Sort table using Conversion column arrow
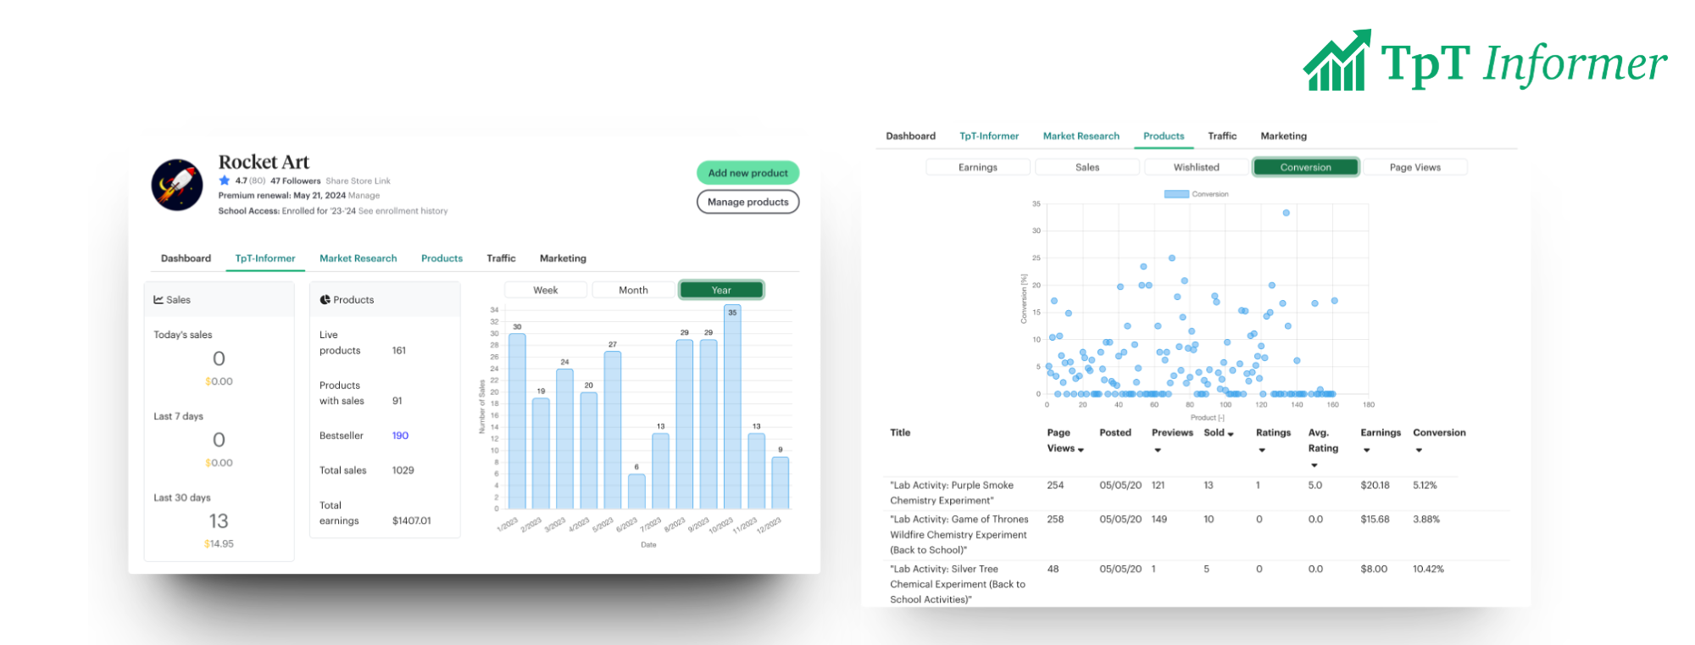This screenshot has height=645, width=1695. click(x=1419, y=450)
